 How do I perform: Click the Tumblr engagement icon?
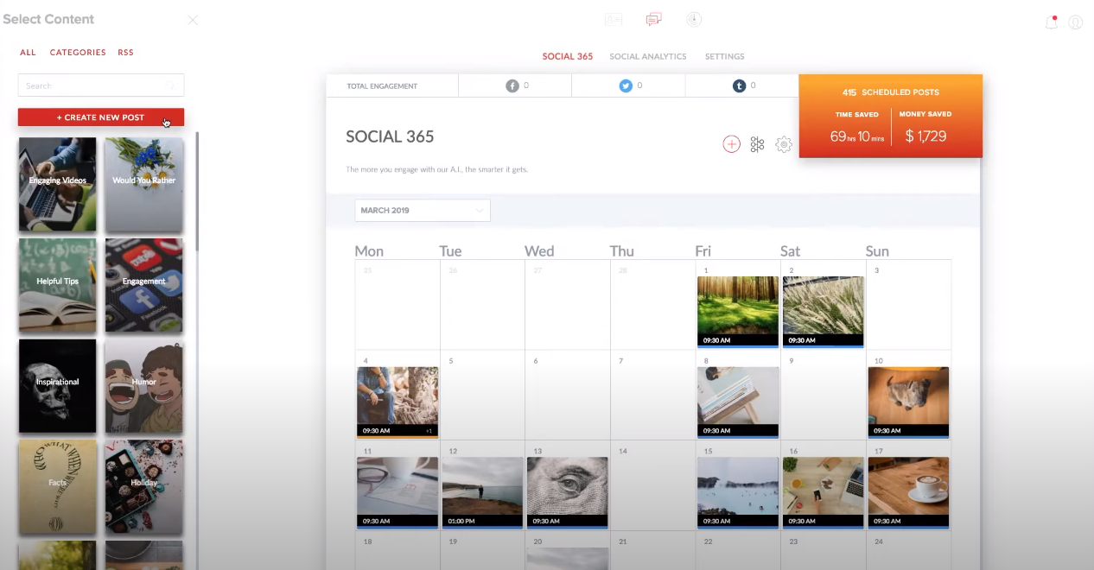pyautogui.click(x=739, y=86)
